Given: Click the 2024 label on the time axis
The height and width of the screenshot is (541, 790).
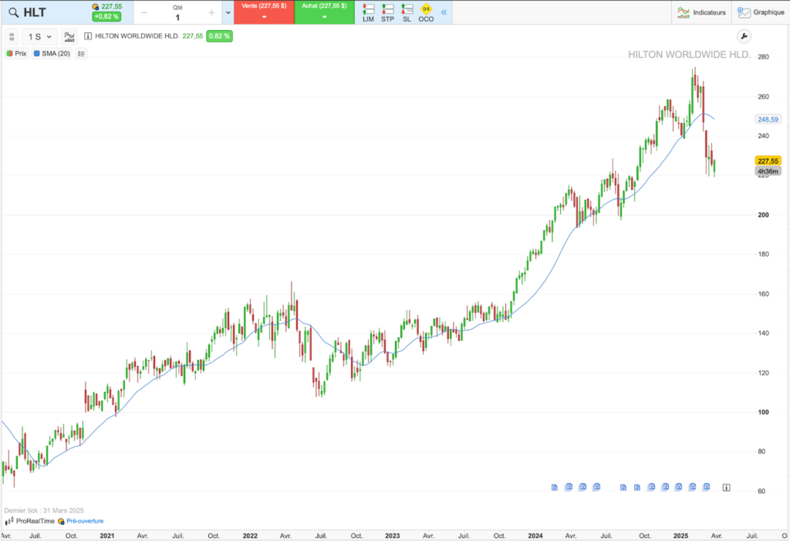Looking at the screenshot, I should click(x=535, y=536).
